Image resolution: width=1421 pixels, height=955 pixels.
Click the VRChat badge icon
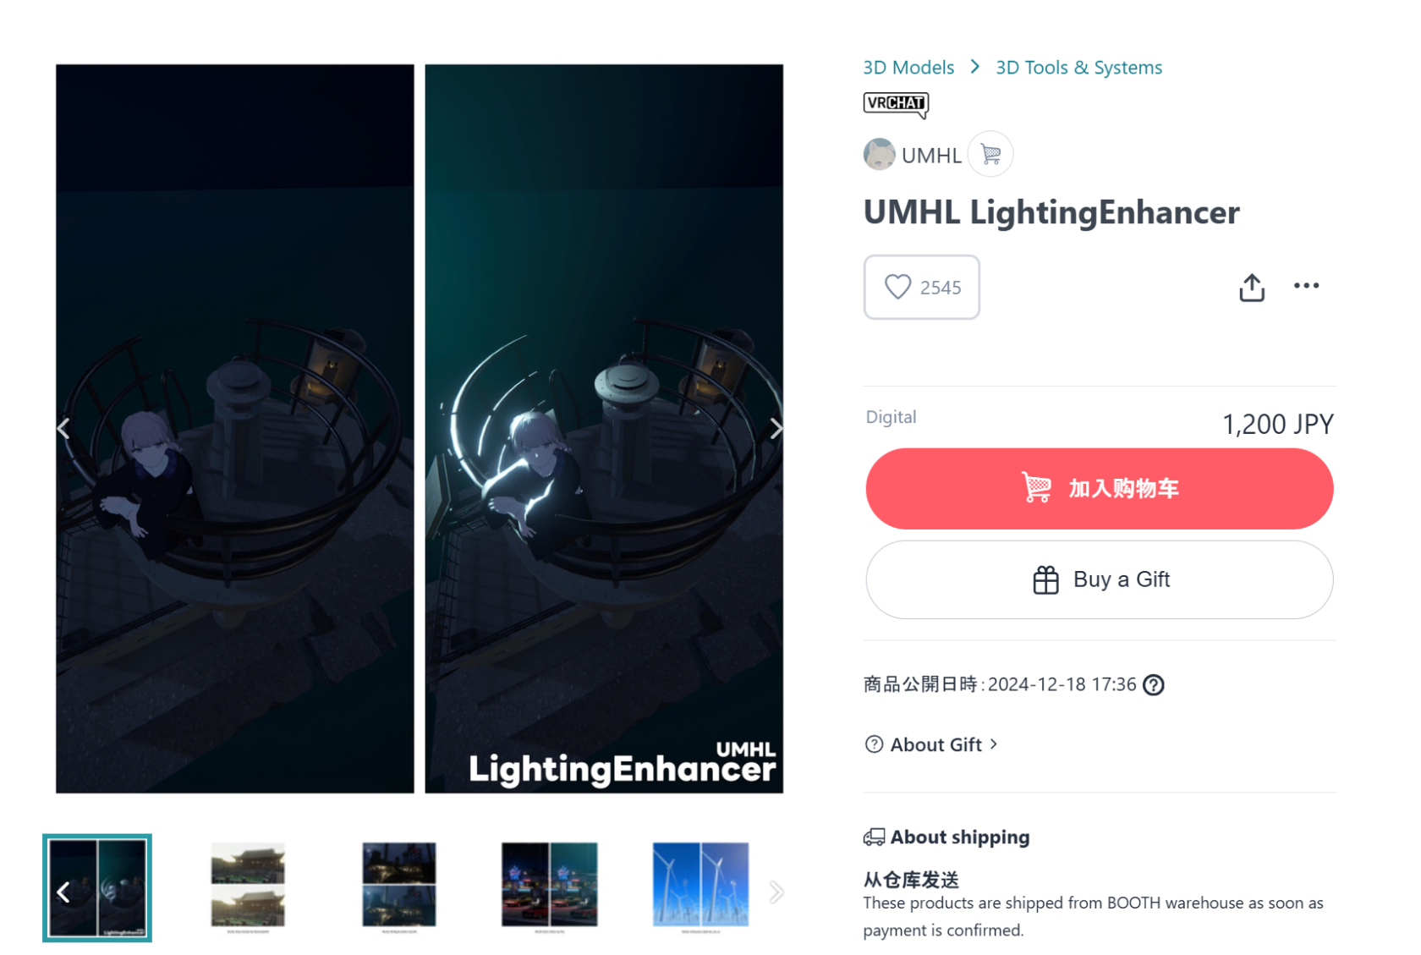(x=896, y=105)
